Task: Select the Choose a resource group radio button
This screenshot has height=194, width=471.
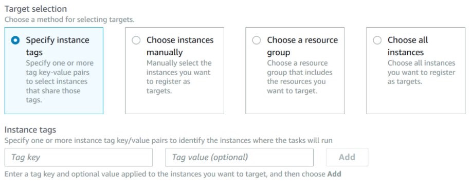Action: point(257,40)
